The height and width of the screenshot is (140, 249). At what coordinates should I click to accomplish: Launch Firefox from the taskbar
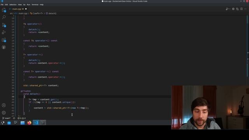(29, 123)
